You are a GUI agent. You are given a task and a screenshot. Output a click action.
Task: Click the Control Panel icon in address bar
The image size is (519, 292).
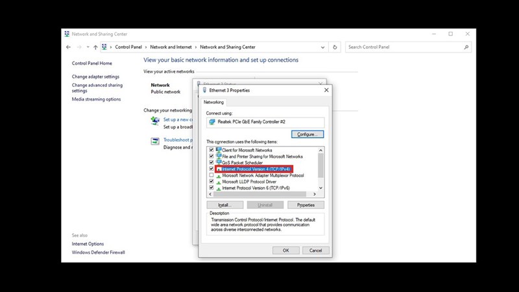[x=104, y=47]
